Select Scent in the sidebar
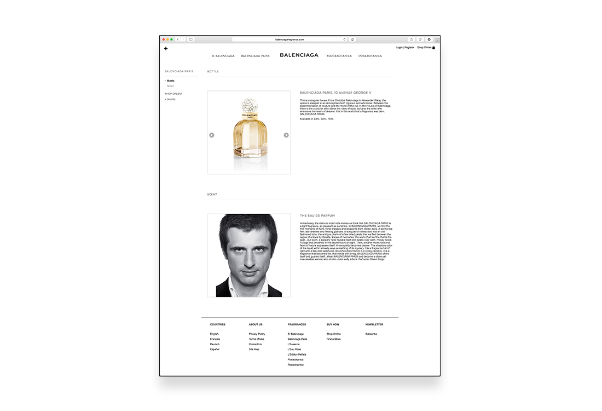This screenshot has width=602, height=411. (x=170, y=86)
